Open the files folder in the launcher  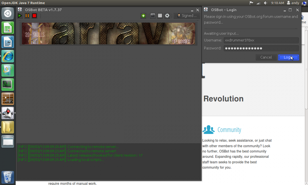pos(8,127)
